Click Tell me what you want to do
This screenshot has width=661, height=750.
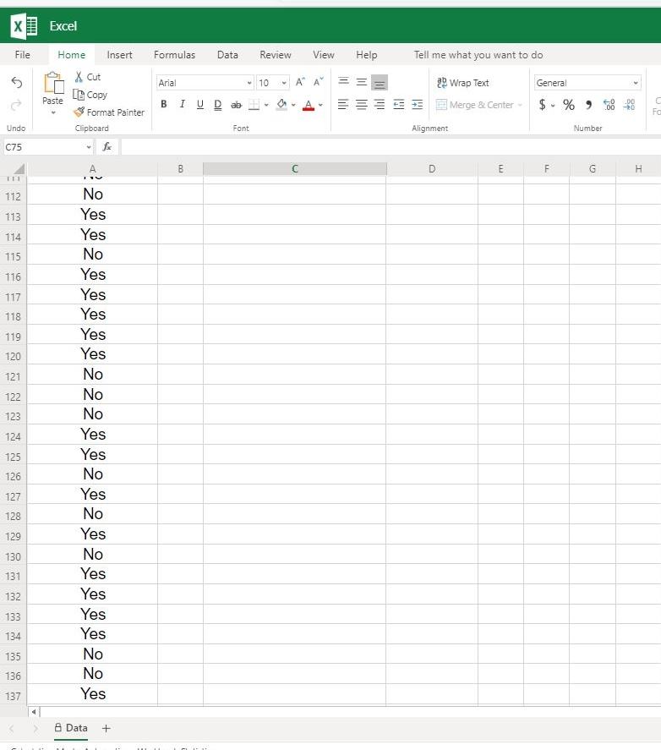pos(478,55)
